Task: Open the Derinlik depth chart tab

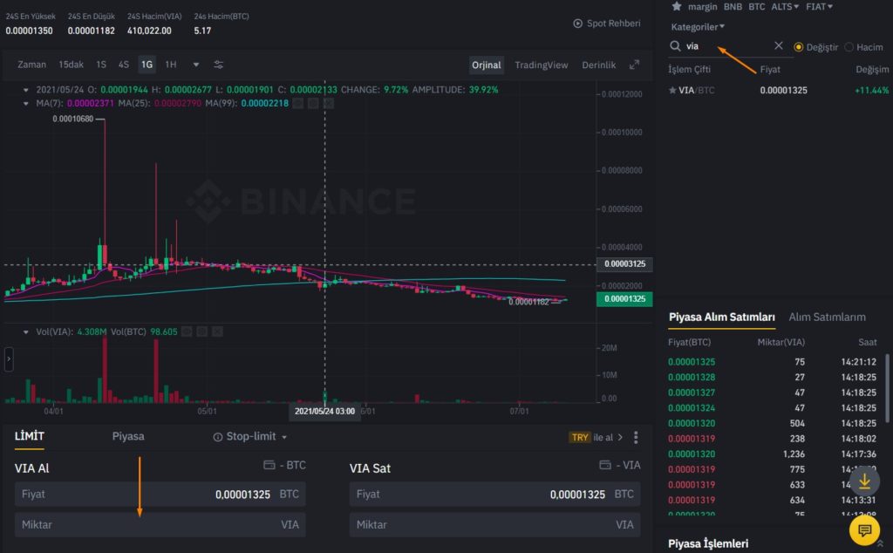Action: pos(598,65)
